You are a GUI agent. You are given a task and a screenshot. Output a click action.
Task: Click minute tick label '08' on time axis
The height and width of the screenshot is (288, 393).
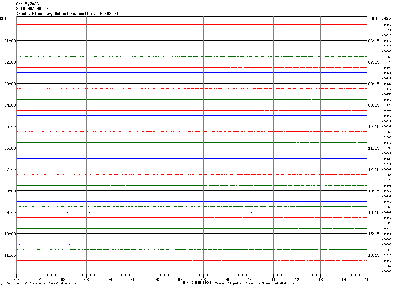coord(204,280)
